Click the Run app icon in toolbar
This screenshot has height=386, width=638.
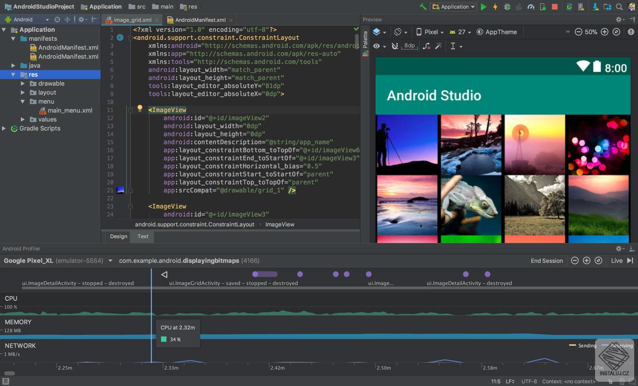pos(484,7)
